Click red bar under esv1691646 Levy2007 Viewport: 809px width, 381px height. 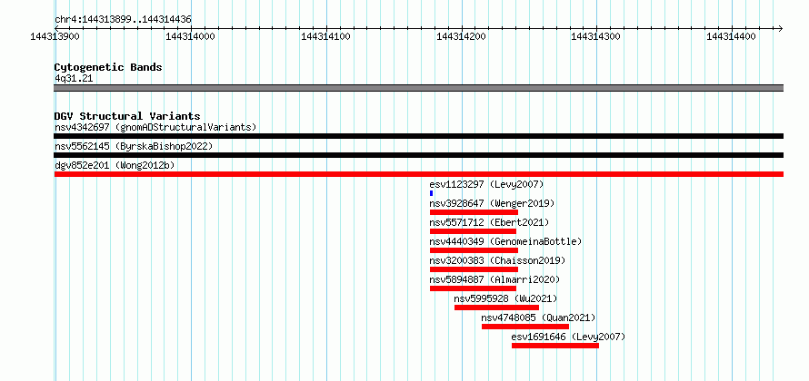pos(555,346)
